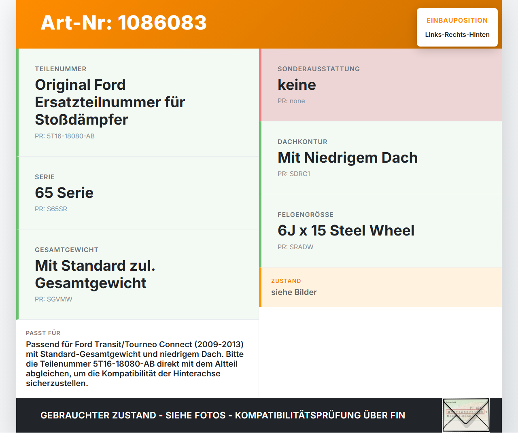Click the PR: none code
The height and width of the screenshot is (433, 518).
point(291,101)
